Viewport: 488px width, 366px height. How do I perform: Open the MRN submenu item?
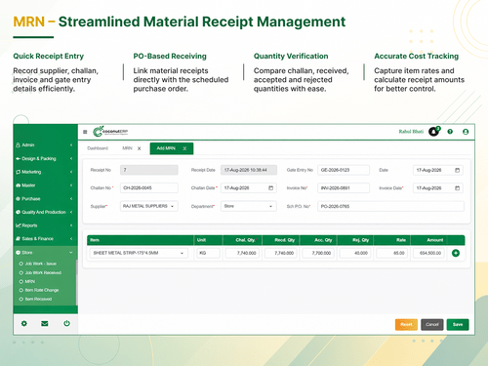point(29,281)
